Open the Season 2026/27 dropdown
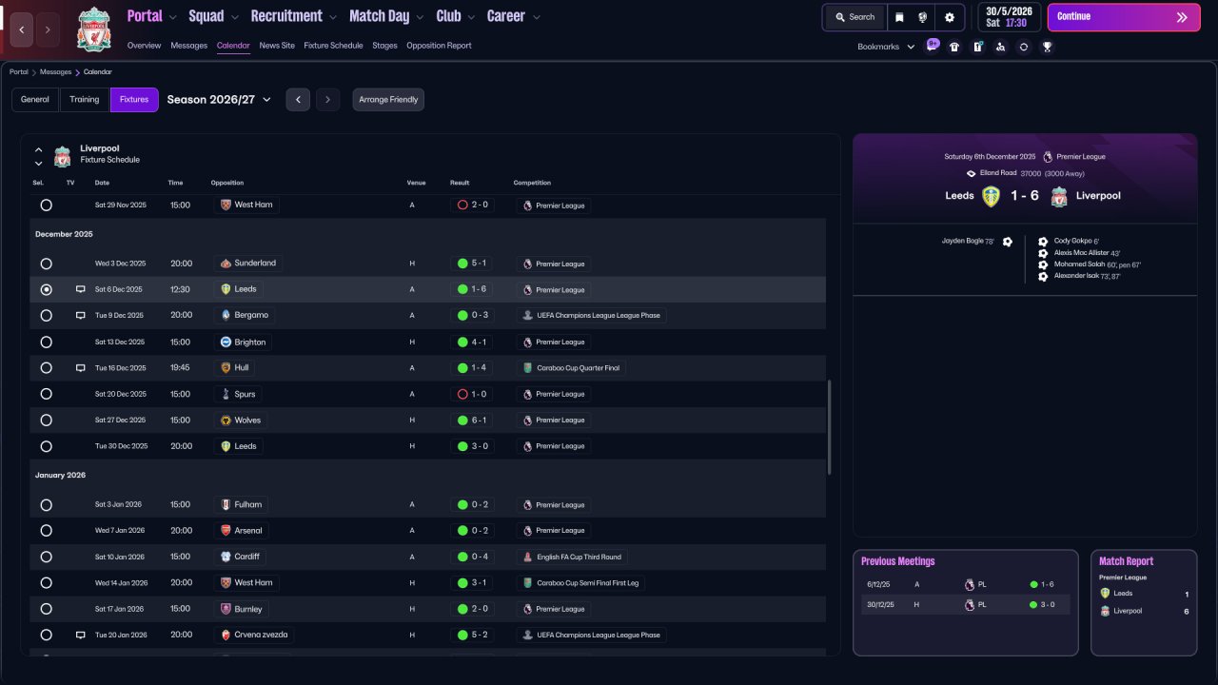Viewport: 1218px width, 685px height. point(219,100)
